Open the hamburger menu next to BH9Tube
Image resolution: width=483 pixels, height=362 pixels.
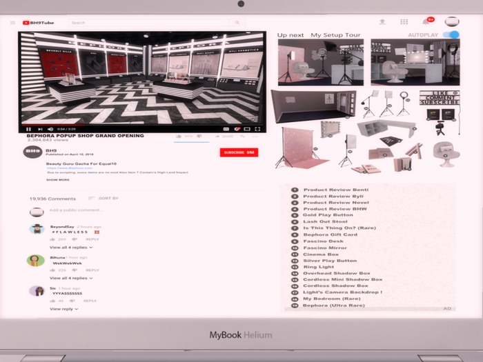click(12, 23)
